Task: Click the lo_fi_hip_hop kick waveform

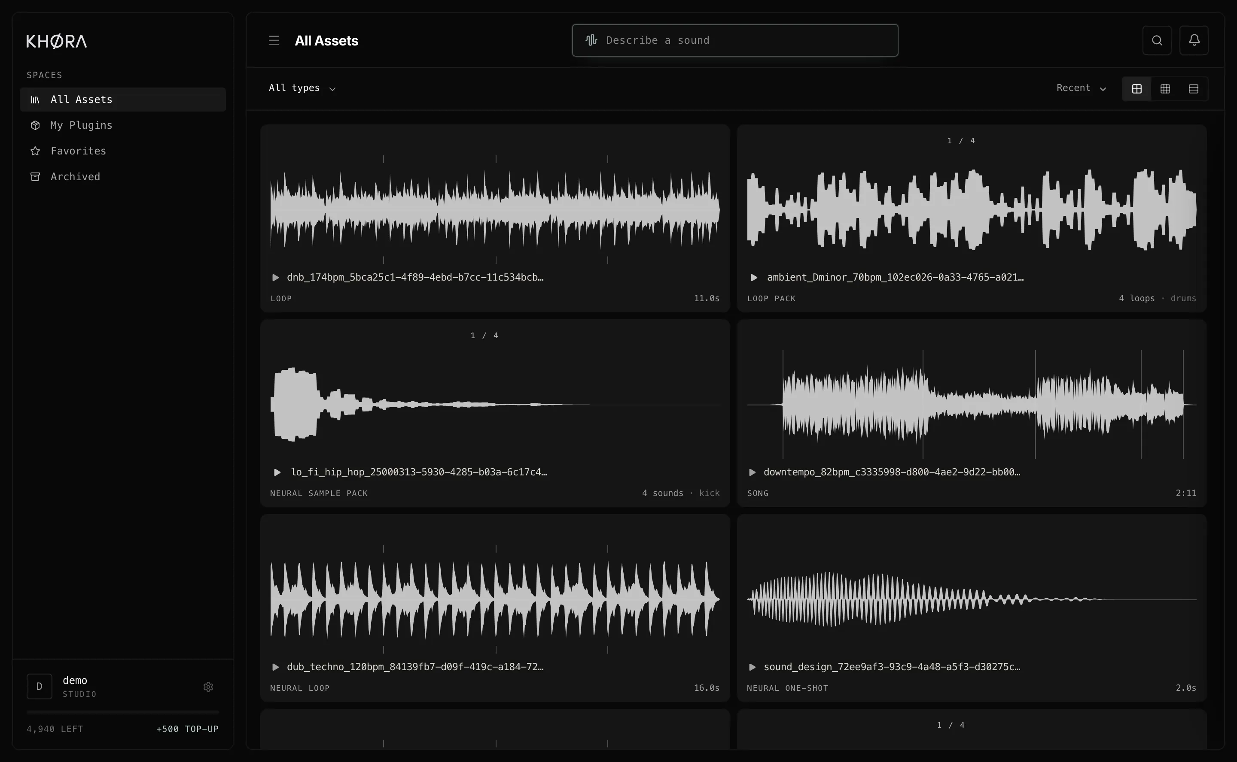Action: 495,404
